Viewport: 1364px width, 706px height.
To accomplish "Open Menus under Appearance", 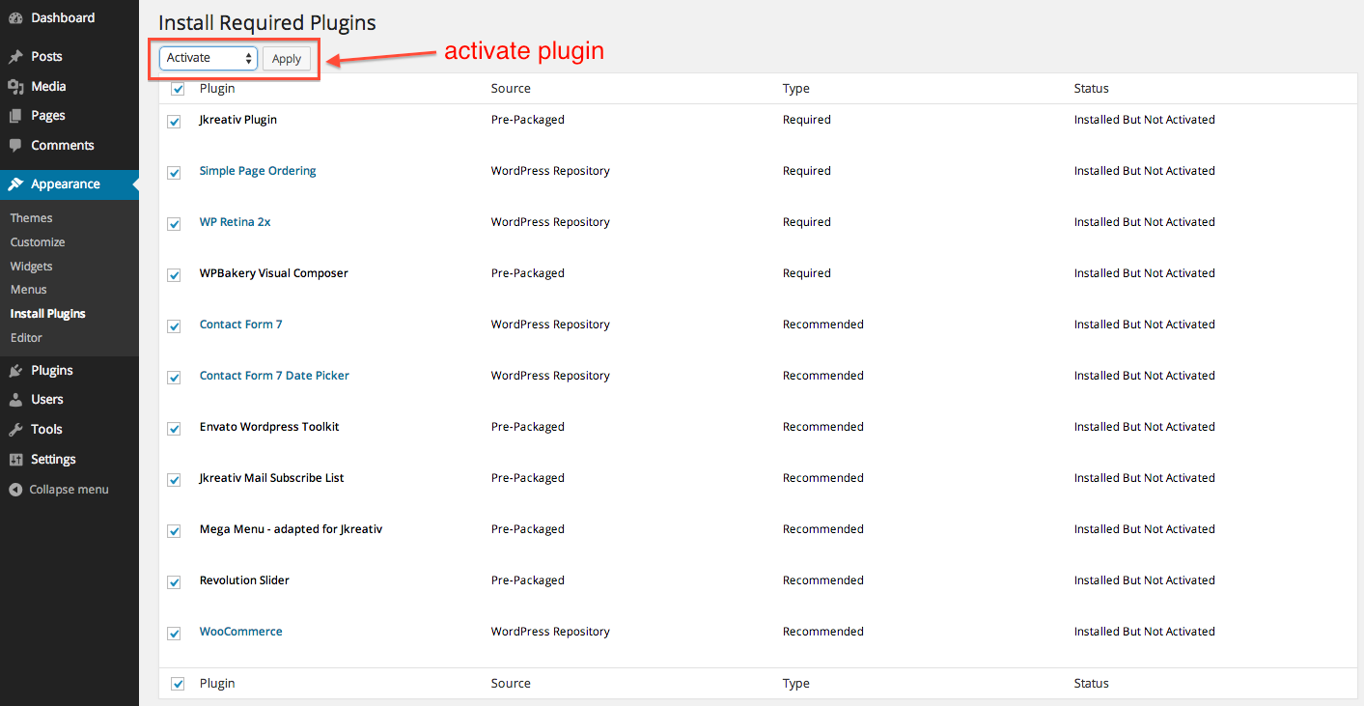I will pos(29,290).
